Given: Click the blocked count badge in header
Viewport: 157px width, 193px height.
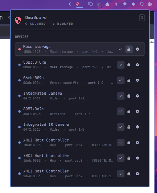Looking at the screenshot, I should point(142,18).
